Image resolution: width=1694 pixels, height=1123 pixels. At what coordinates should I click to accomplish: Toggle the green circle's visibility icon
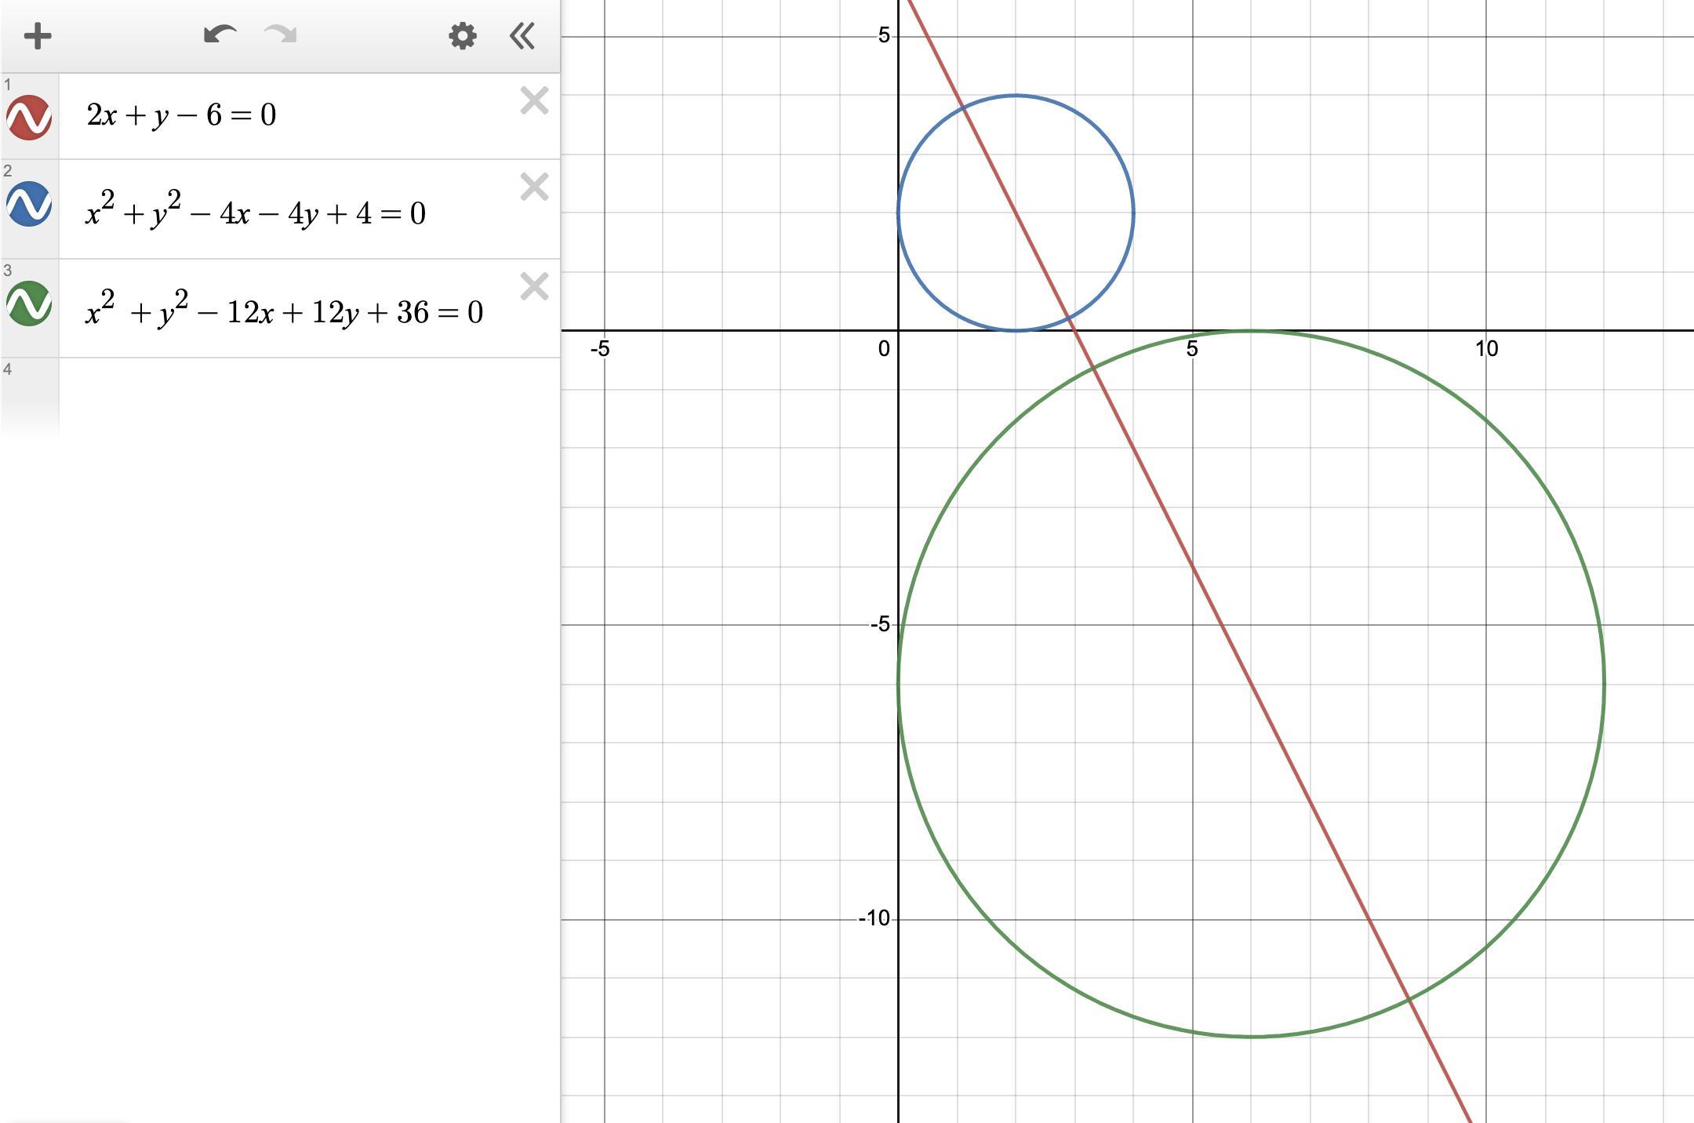pyautogui.click(x=29, y=303)
